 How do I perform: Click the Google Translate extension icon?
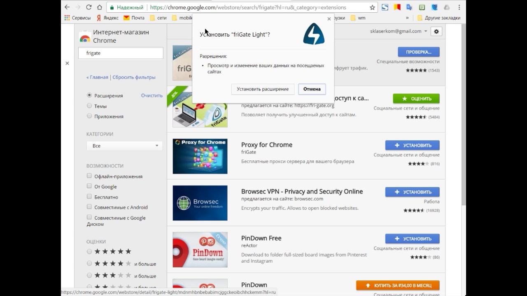[x=409, y=7]
